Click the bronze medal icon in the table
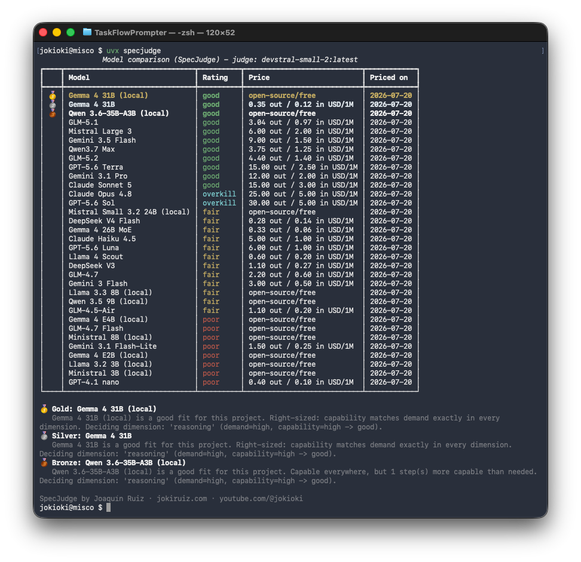 click(53, 113)
